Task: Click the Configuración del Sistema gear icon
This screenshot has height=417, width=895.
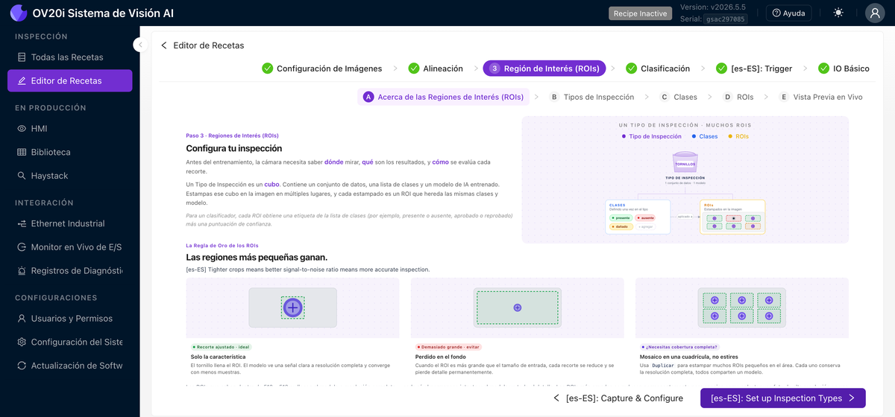Action: (x=22, y=342)
